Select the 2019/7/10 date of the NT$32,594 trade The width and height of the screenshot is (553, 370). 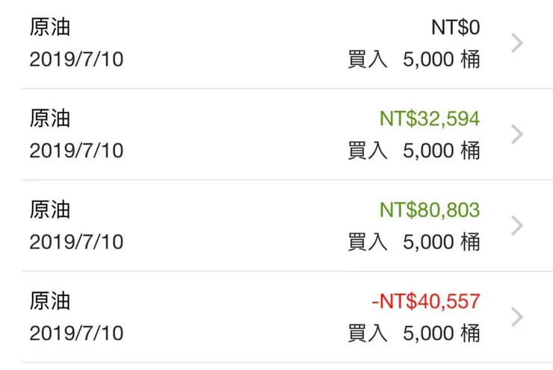tap(76, 151)
